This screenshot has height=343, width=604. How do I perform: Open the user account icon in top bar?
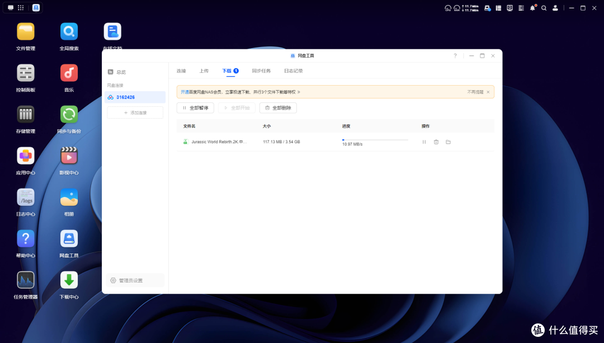coord(555,8)
